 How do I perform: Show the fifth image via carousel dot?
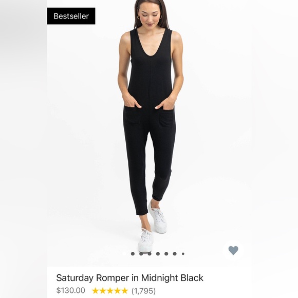[x=158, y=253]
